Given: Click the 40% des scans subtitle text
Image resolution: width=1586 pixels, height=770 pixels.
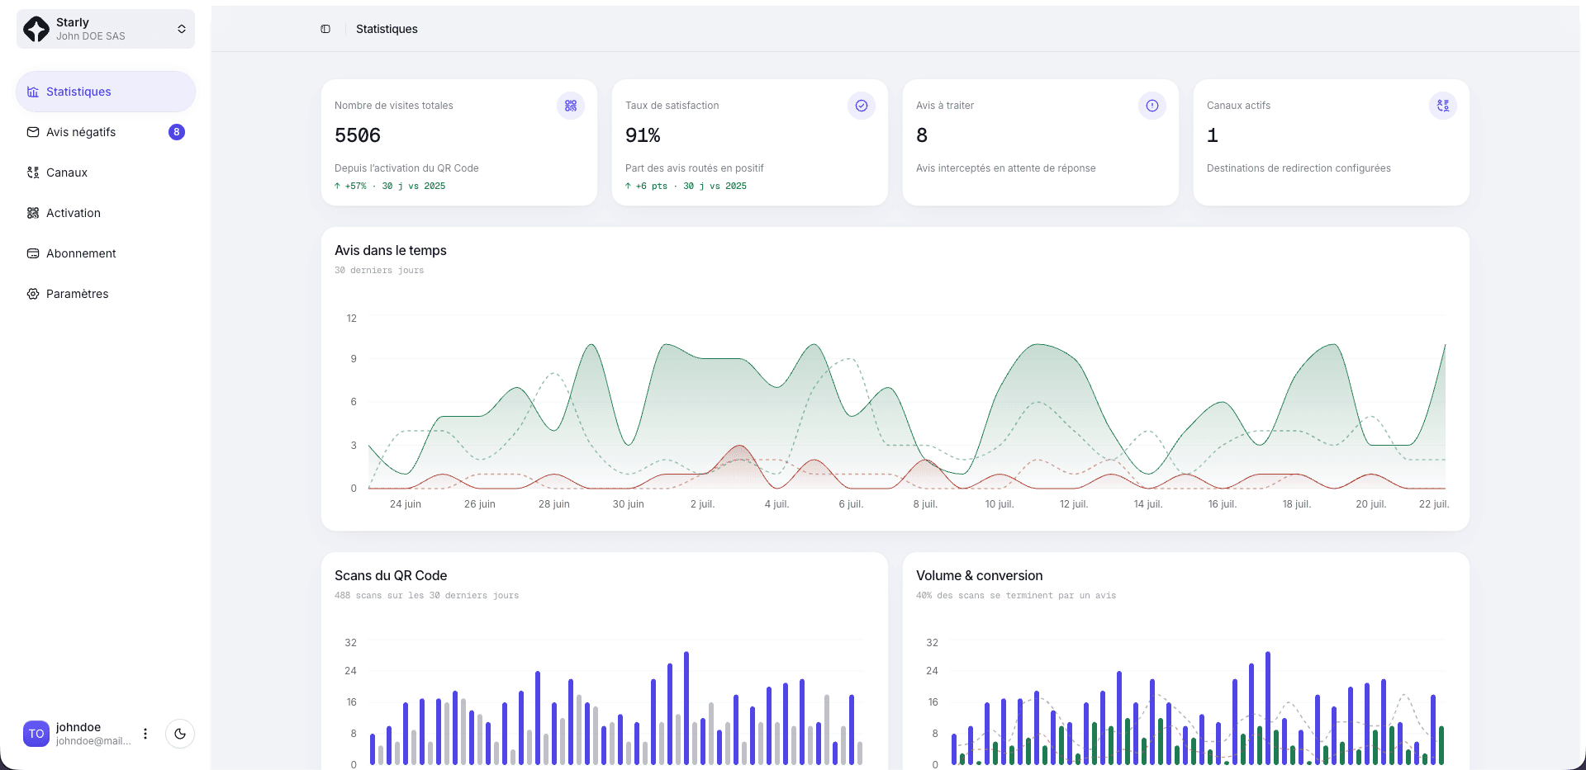Looking at the screenshot, I should (1016, 596).
